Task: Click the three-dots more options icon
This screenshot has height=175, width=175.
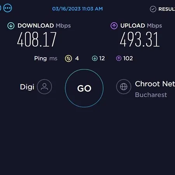Action: point(7,8)
